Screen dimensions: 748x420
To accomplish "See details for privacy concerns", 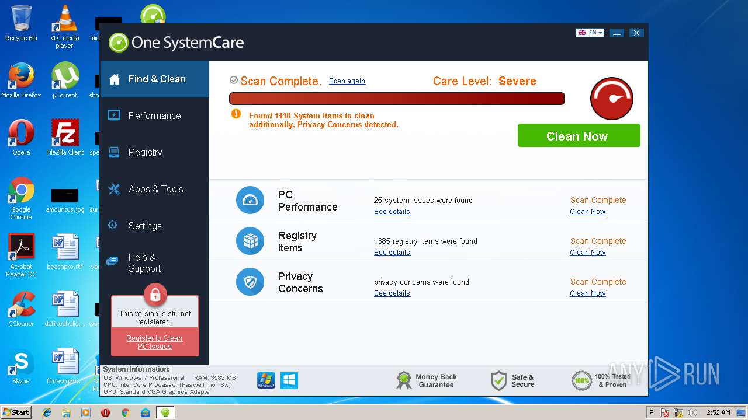I will pos(392,293).
